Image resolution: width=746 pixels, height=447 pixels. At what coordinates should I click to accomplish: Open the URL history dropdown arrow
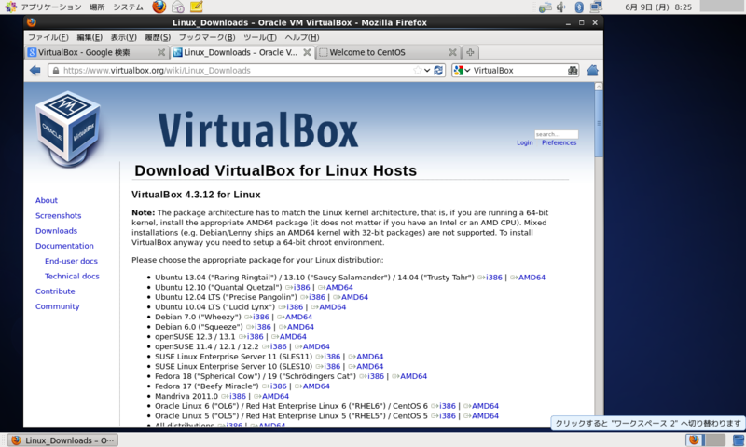[427, 70]
